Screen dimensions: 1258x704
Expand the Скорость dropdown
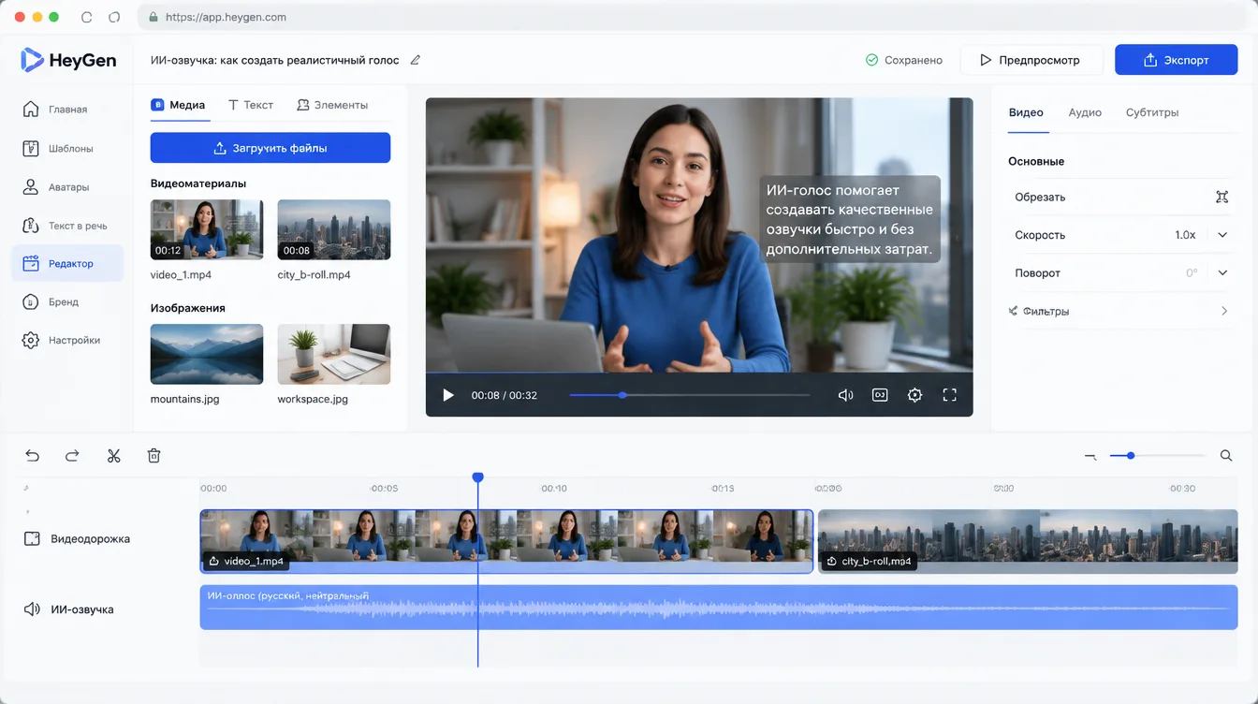coord(1222,235)
